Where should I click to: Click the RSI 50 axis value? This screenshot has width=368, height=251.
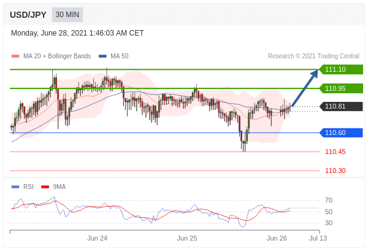329,212
